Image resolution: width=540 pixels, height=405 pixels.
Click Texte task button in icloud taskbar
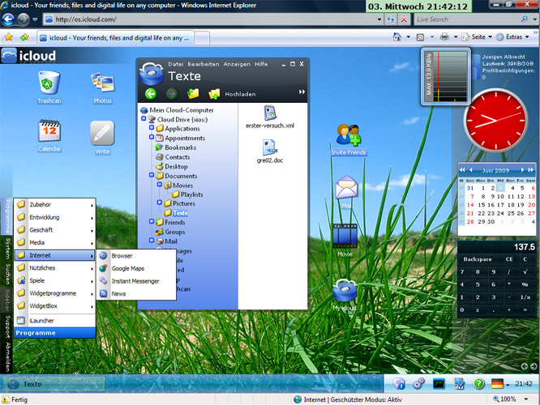pos(54,384)
